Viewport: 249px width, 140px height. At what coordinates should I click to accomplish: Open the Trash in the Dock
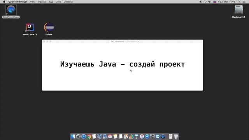(176, 136)
